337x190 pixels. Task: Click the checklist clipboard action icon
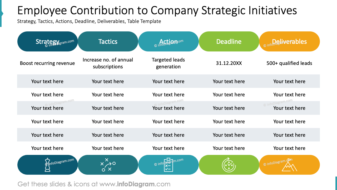(168, 165)
